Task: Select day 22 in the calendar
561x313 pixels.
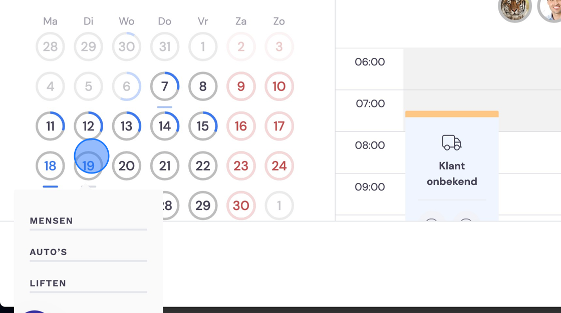Action: pos(203,165)
